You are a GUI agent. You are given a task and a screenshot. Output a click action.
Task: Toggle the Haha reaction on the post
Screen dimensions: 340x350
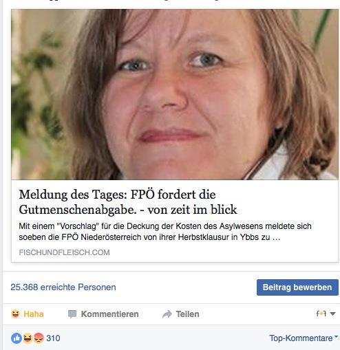[x=28, y=314]
